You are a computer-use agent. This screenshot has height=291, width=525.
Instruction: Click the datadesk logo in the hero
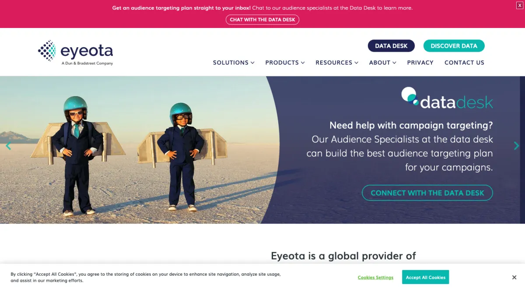447,98
